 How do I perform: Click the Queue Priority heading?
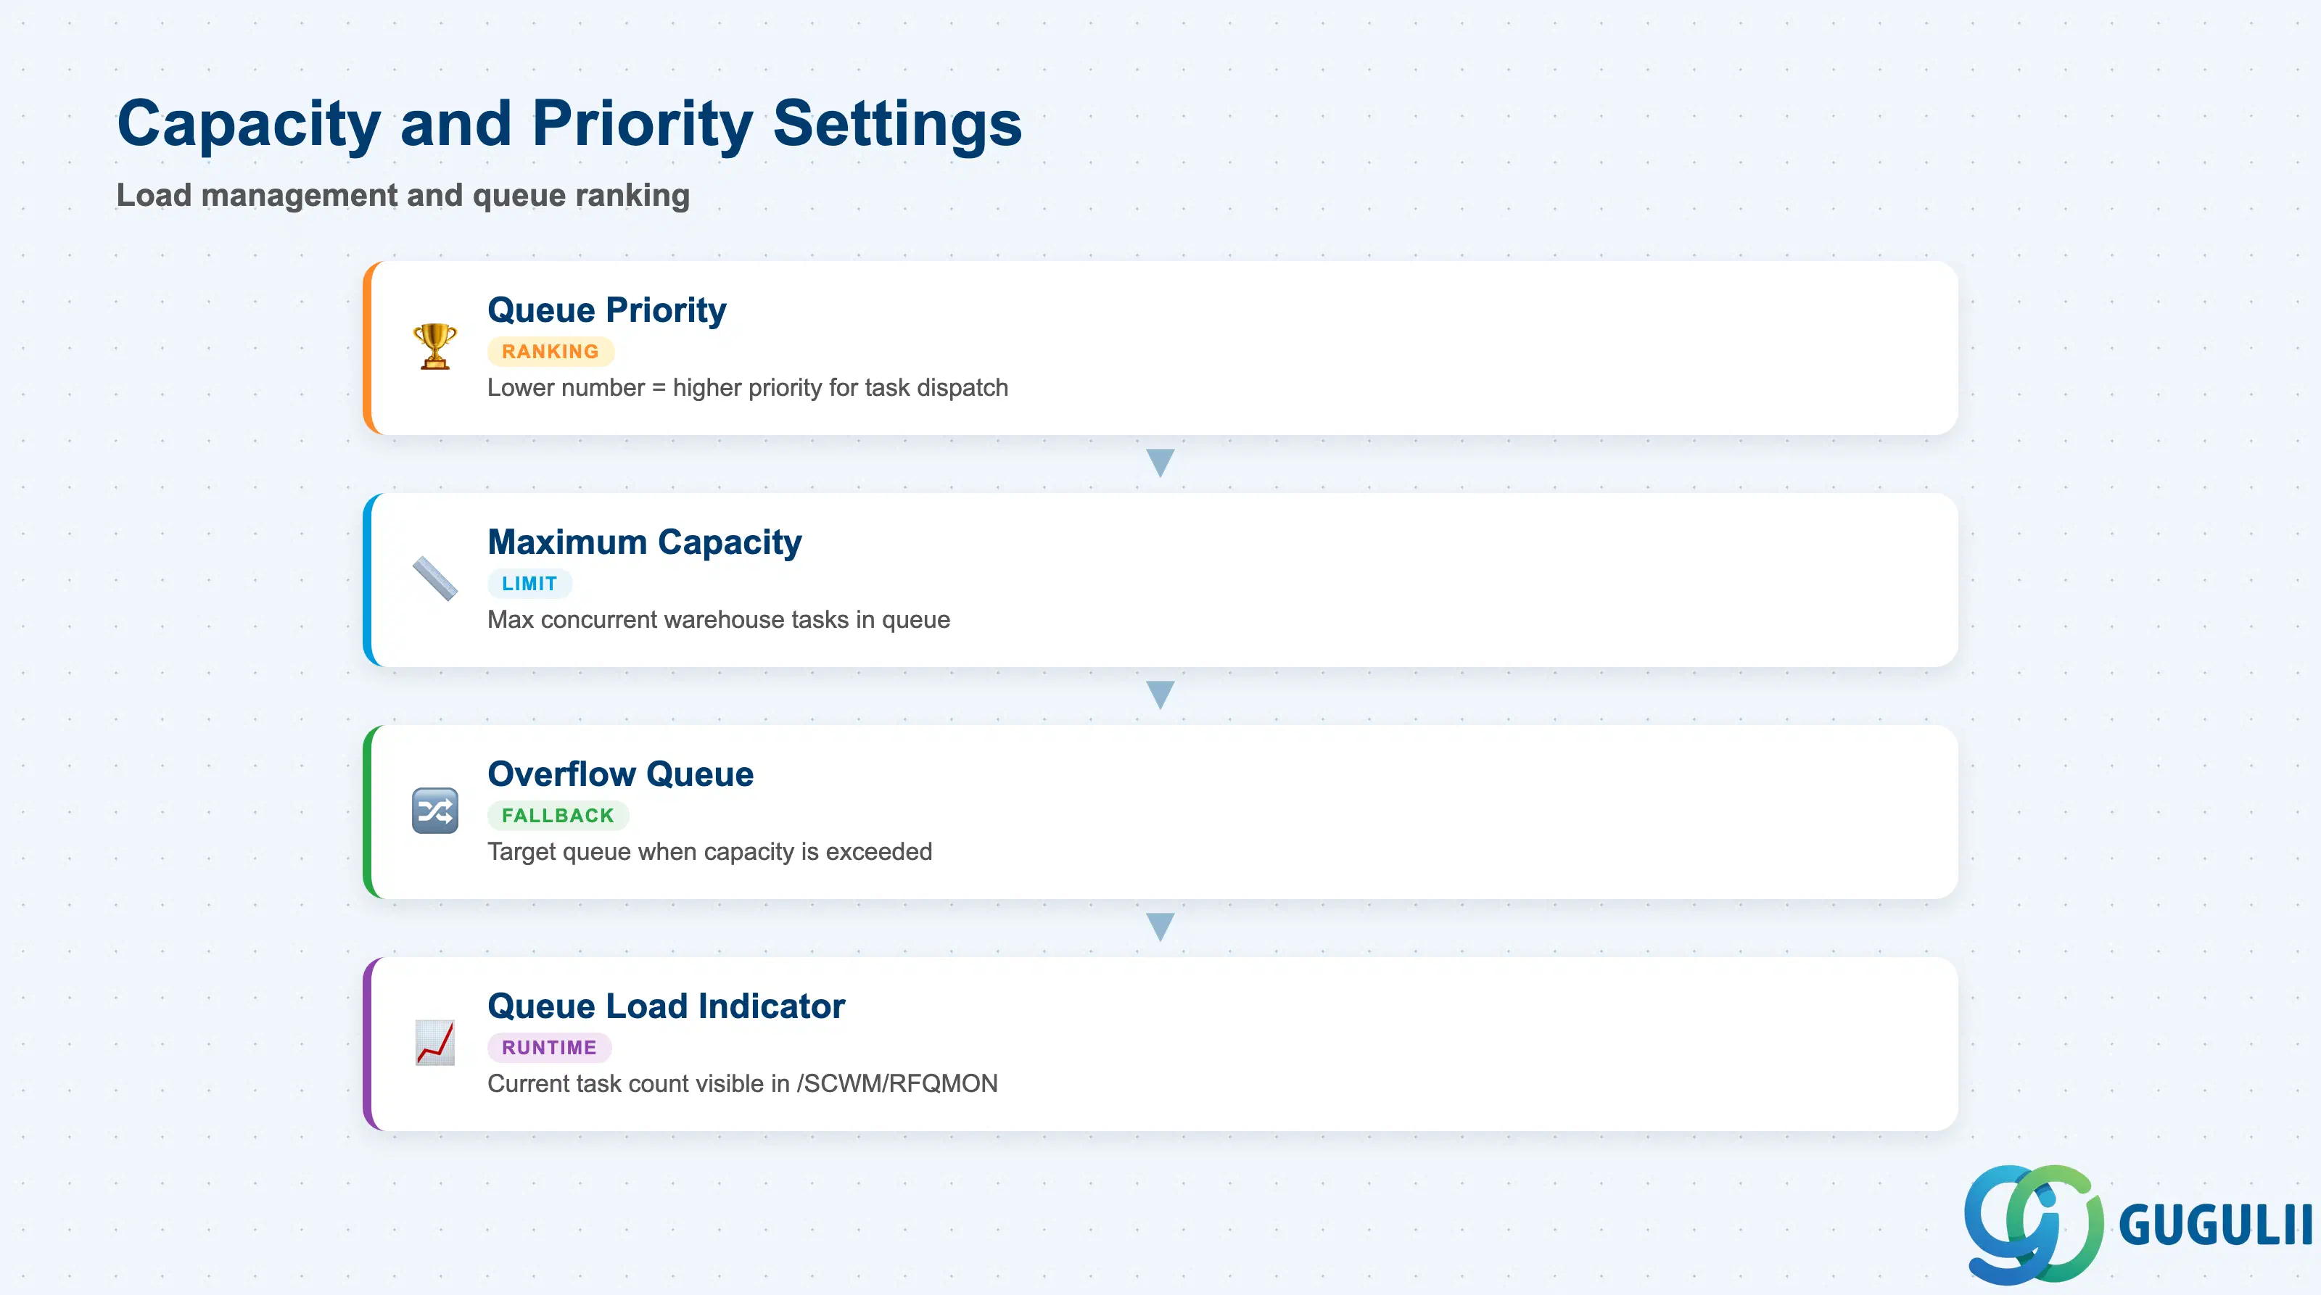click(x=606, y=310)
